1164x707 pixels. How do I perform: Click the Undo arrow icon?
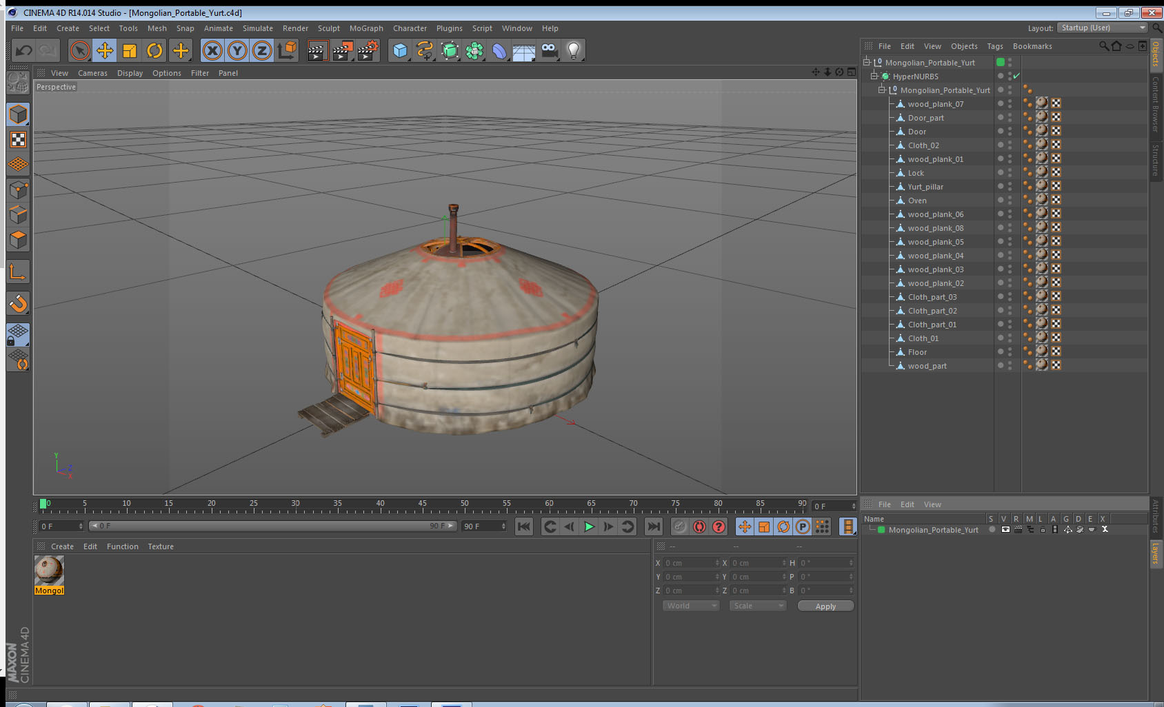tap(24, 50)
